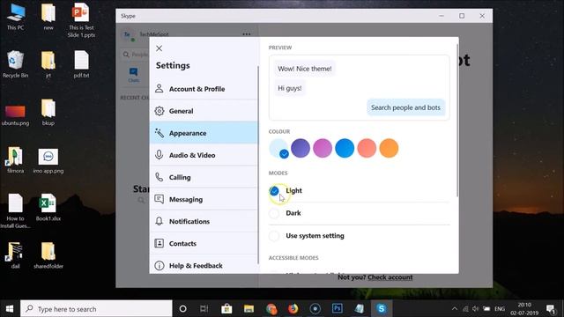This screenshot has height=317, width=564.
Task: Click the Account & Profile person icon
Action: point(159,88)
